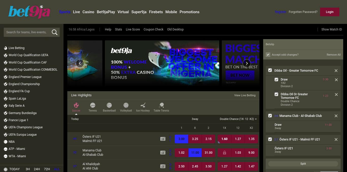Open stats icon for Östers IF U21 match
The width and height of the screenshot is (347, 172).
point(163,139)
